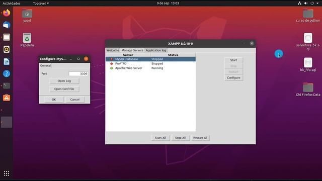Close the XAMPP window

tap(252, 44)
